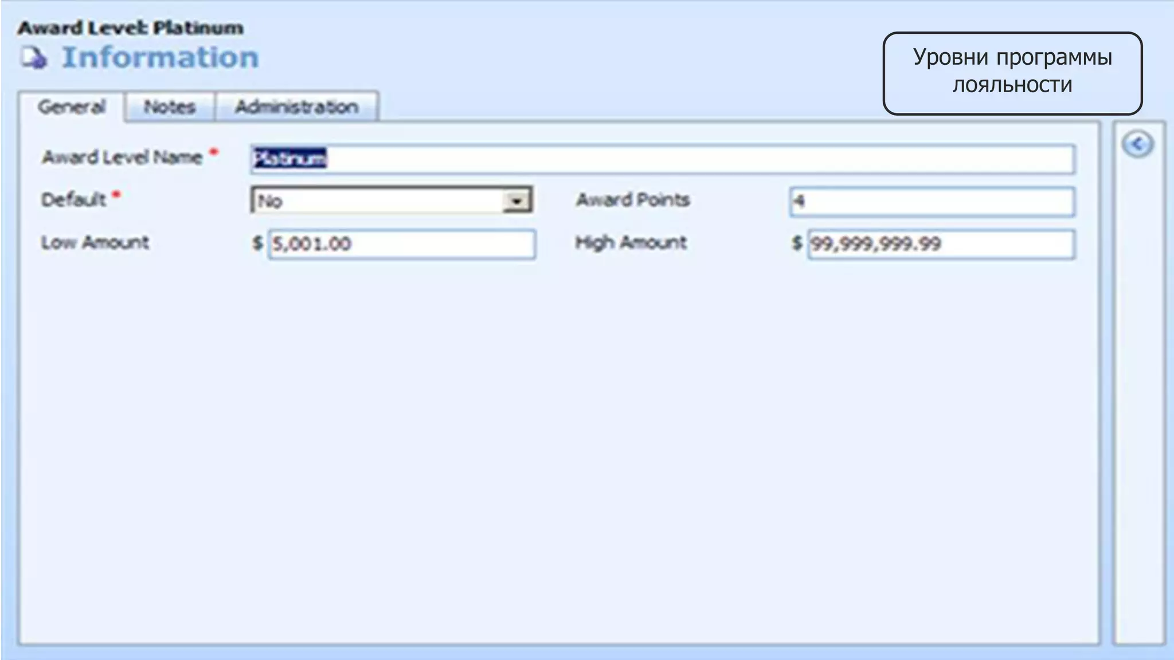Click the blue 'Information' heading

161,58
